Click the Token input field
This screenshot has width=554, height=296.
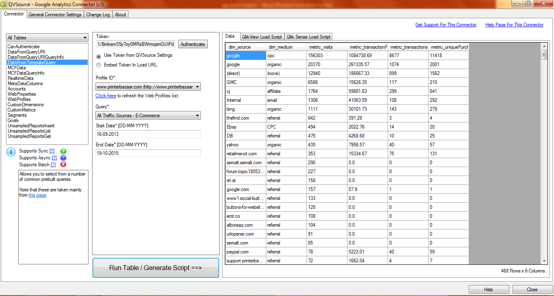pos(136,44)
